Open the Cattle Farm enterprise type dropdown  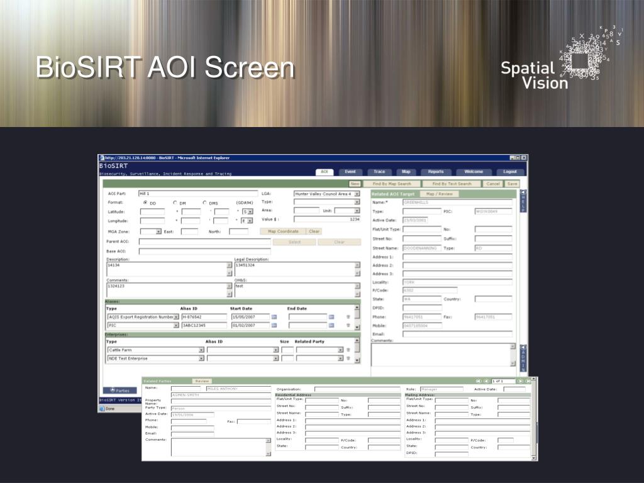[x=201, y=350]
